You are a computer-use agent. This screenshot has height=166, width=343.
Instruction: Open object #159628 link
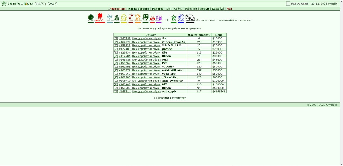click(x=125, y=46)
